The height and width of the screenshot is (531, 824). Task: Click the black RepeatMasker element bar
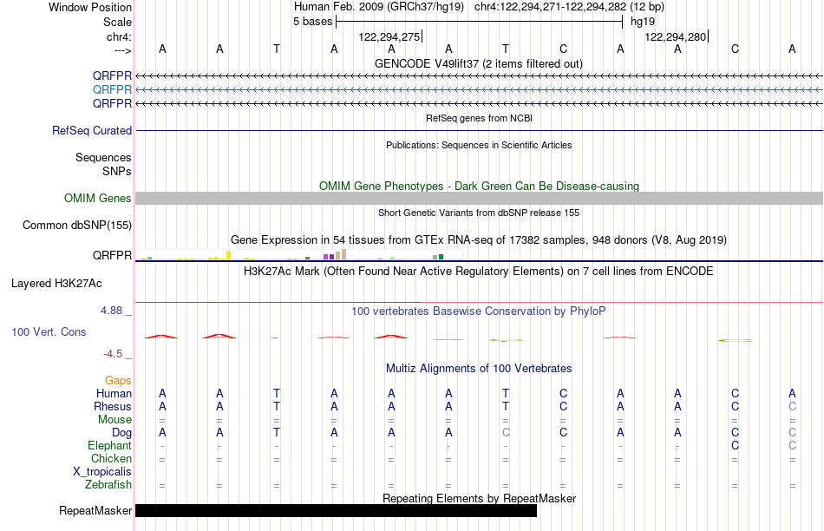click(336, 510)
